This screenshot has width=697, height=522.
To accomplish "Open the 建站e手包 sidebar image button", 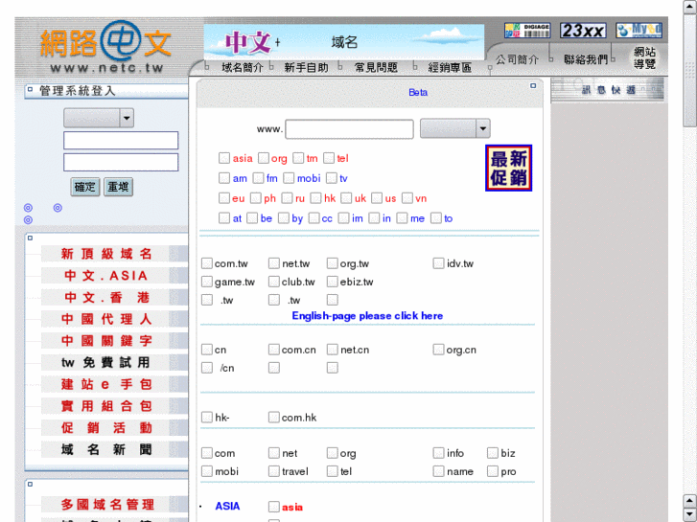I will (x=105, y=384).
